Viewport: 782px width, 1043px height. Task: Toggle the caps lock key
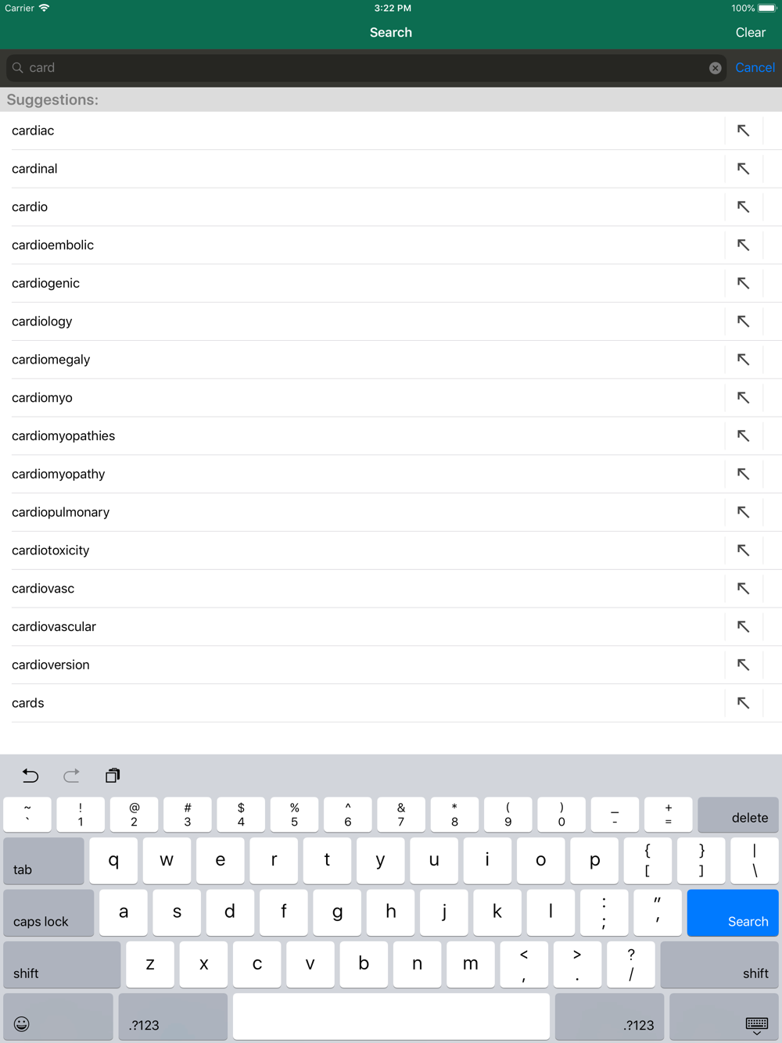tap(48, 913)
